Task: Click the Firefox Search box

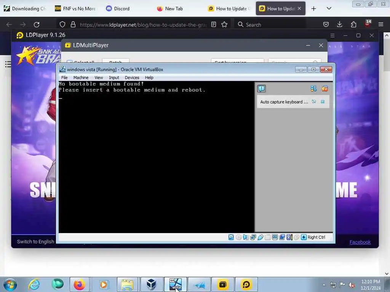Action: point(270,25)
